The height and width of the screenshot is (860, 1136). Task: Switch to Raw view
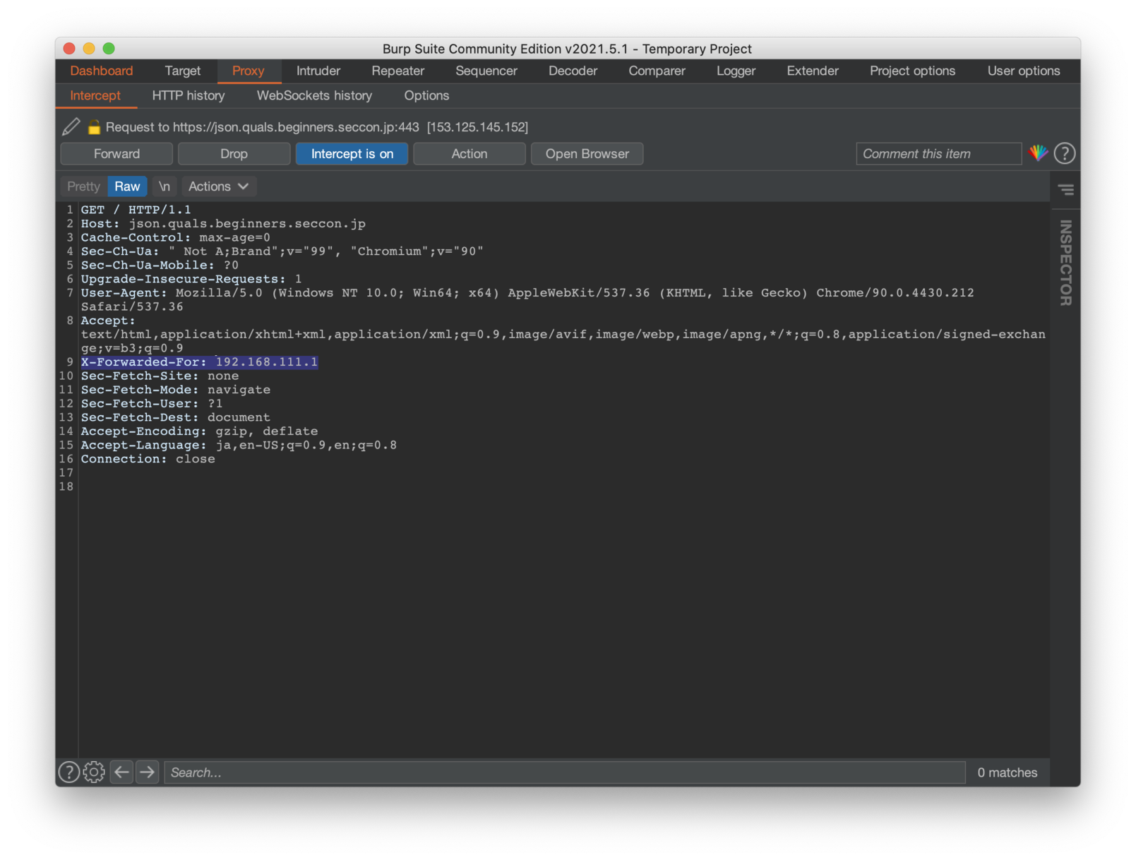tap(127, 186)
